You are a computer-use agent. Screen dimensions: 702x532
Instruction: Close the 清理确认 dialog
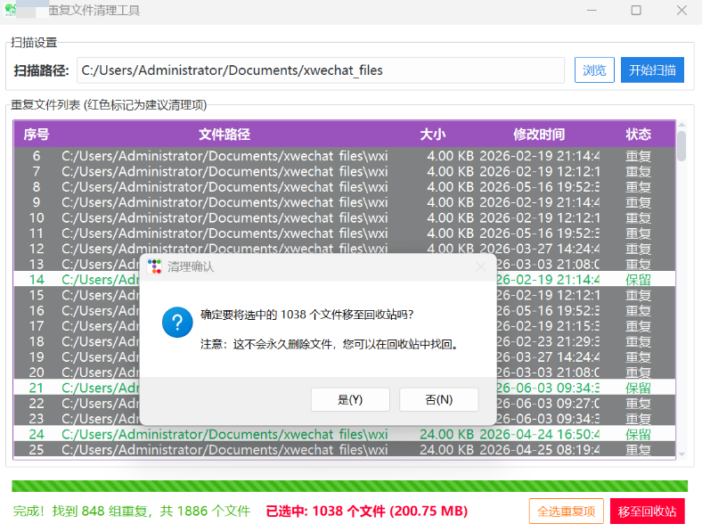(481, 267)
